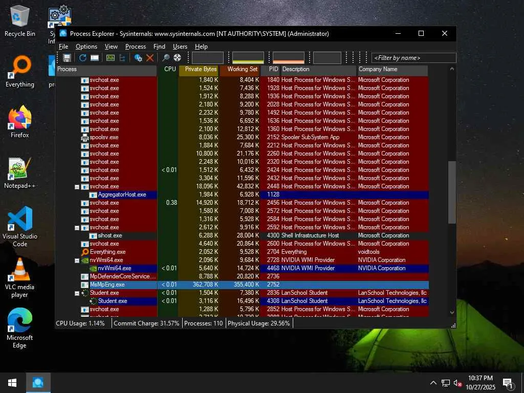Click the Save toolbar icon

click(67, 58)
